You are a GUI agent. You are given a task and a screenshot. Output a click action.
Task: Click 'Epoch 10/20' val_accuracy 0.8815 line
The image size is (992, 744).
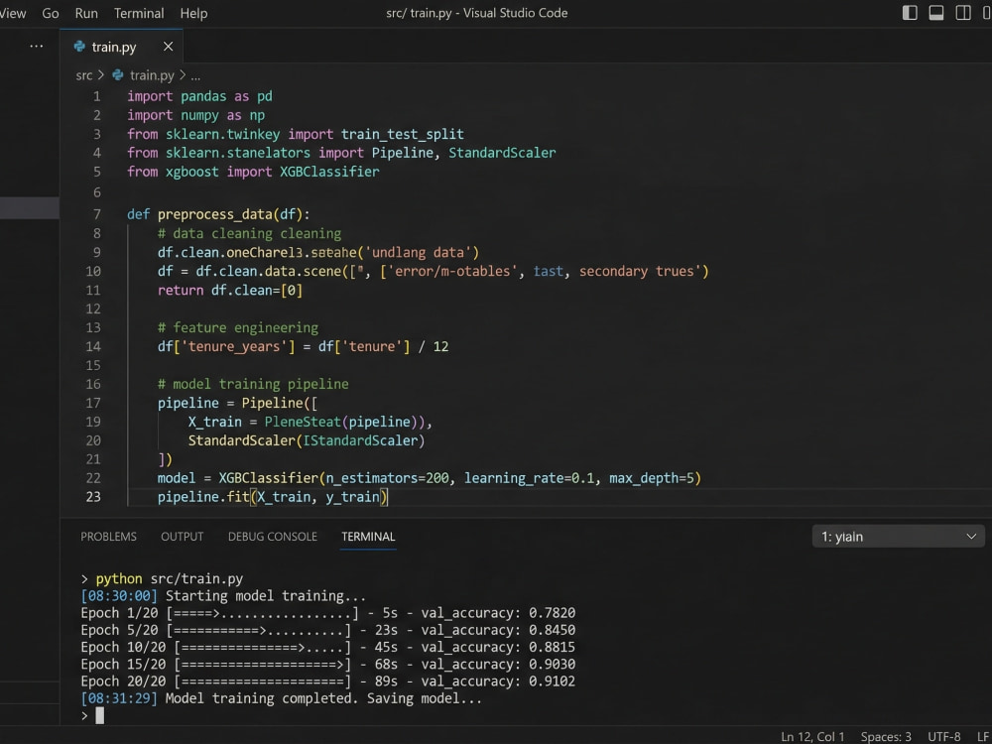[x=328, y=647]
